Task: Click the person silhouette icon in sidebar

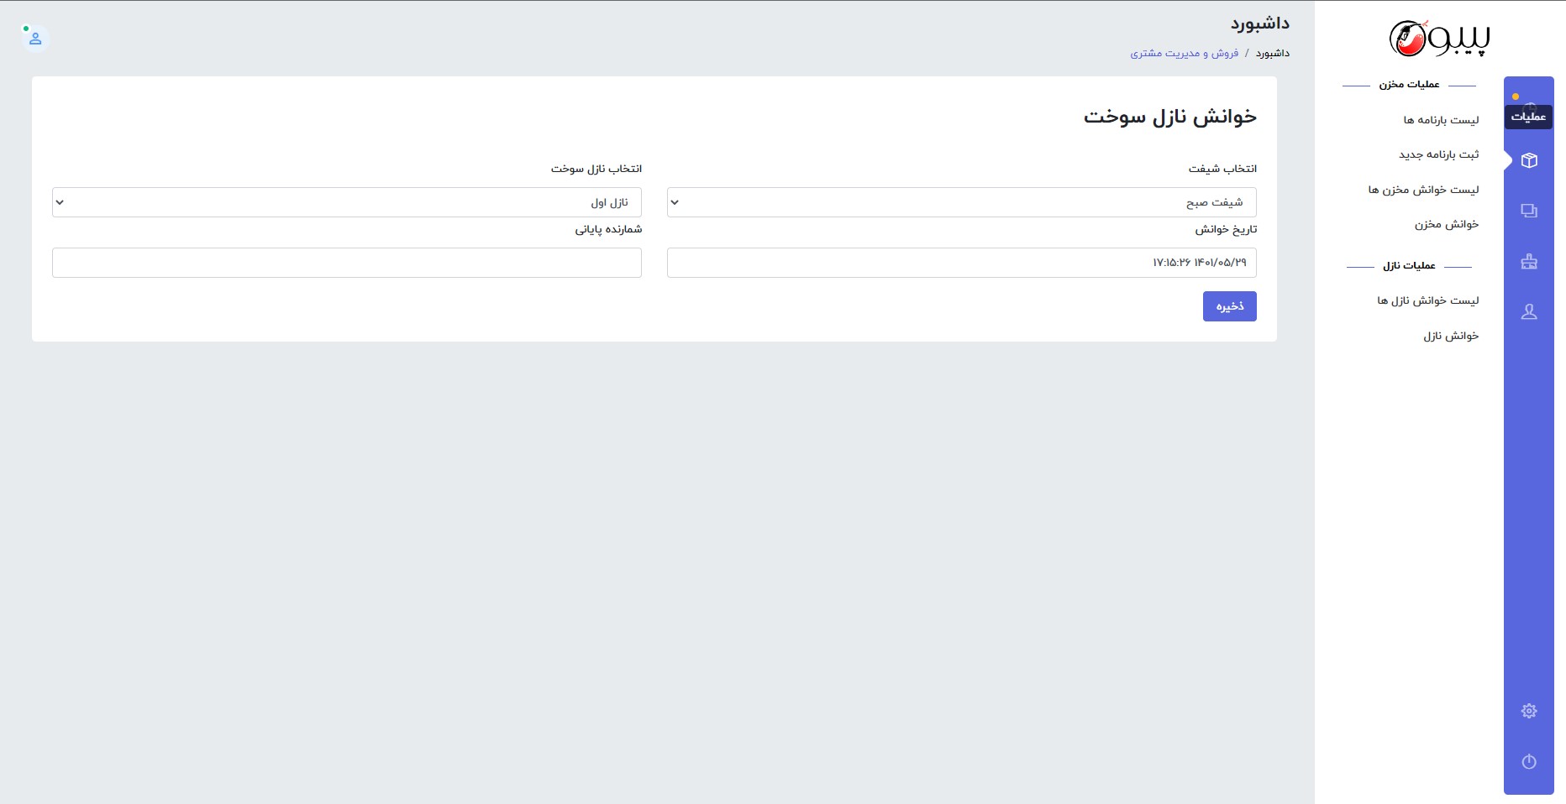Action: pos(1529,312)
